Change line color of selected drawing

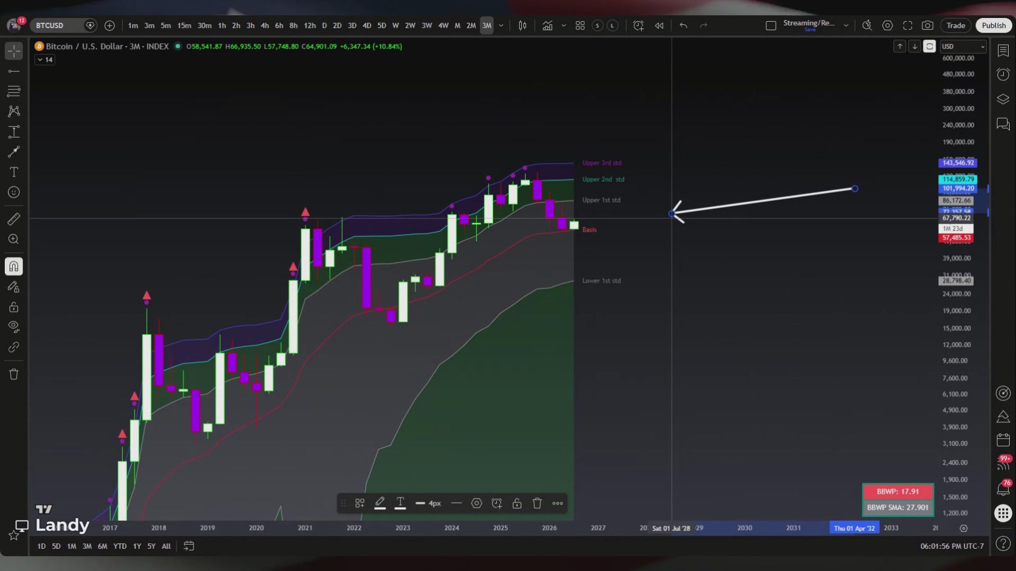380,503
